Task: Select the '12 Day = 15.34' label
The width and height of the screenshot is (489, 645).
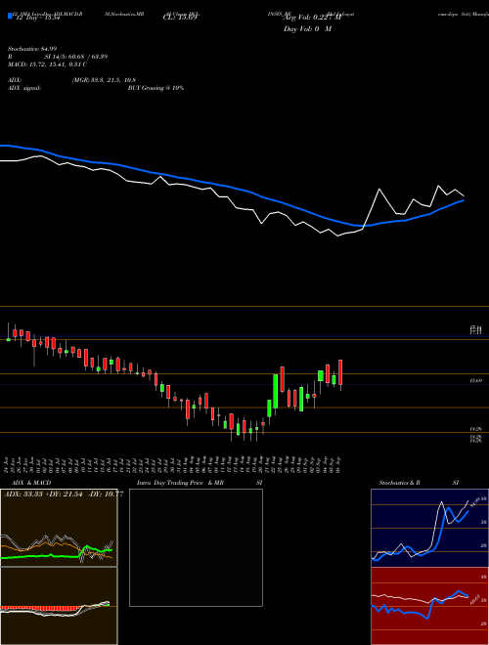Action: 37,17
